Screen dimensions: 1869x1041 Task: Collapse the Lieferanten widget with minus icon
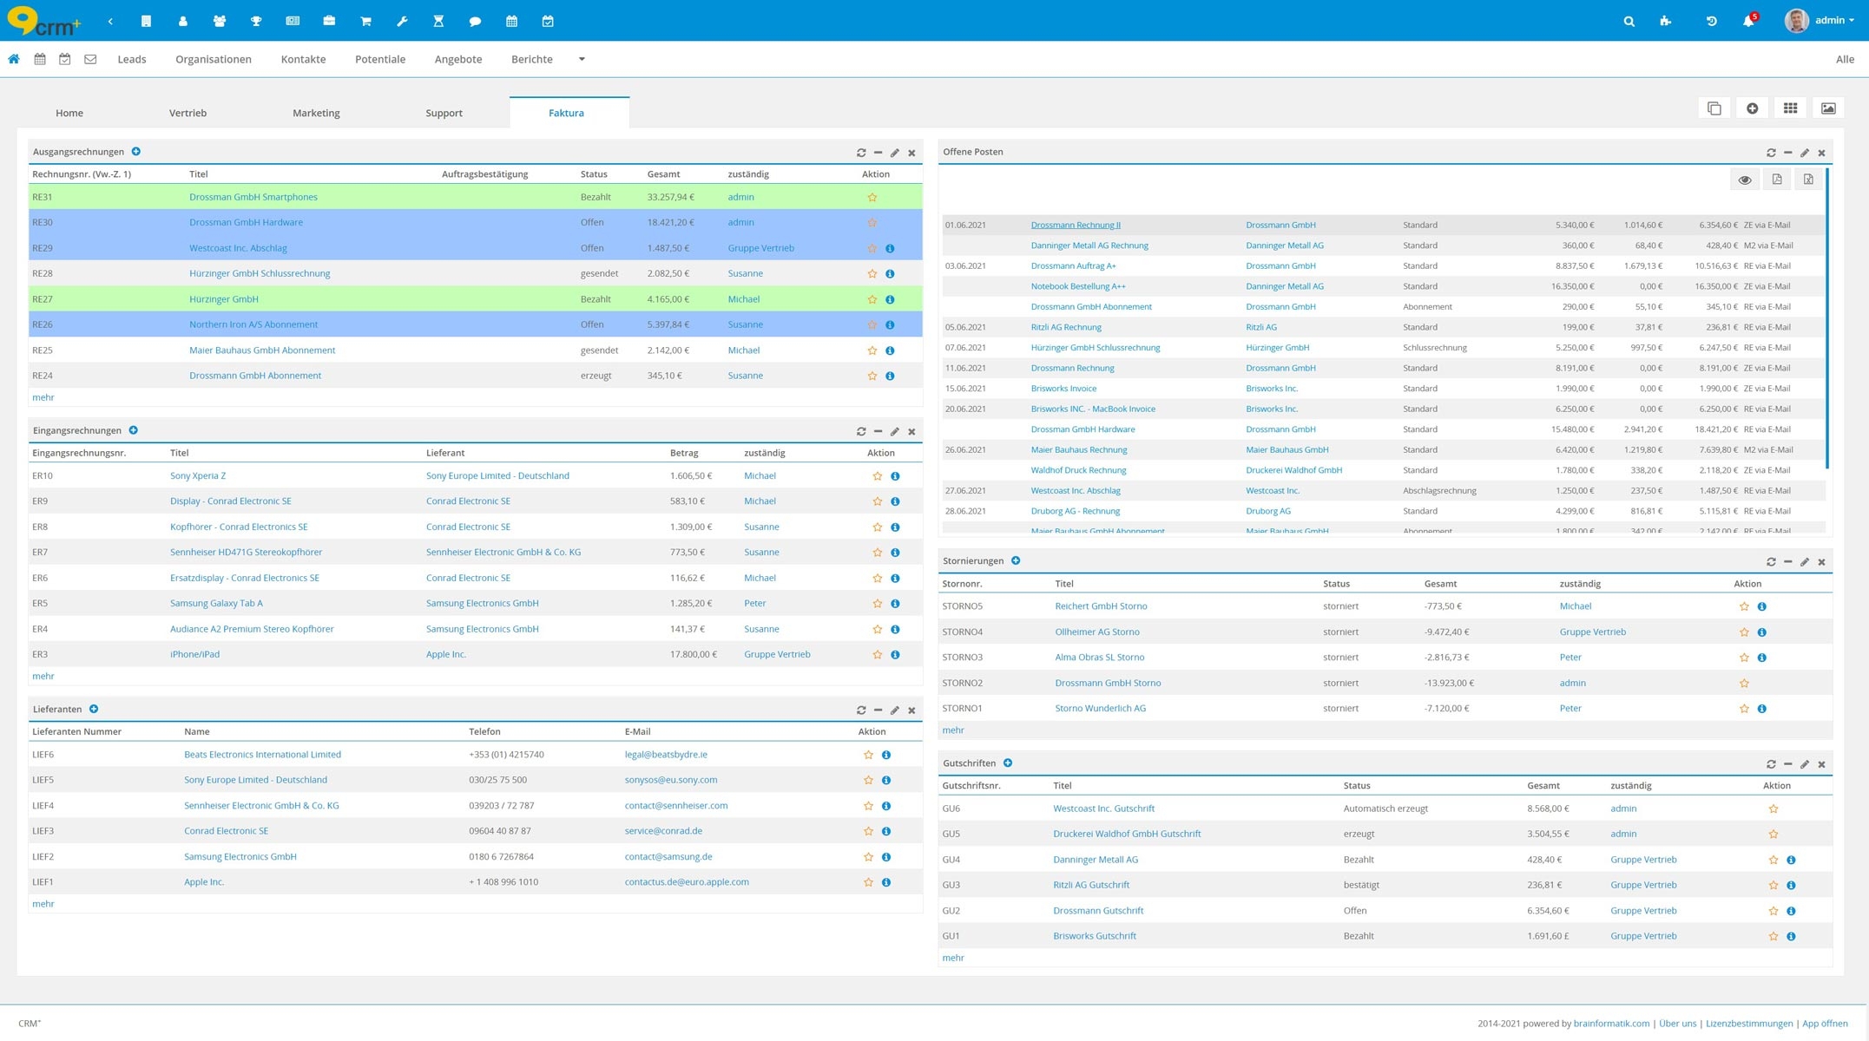[x=879, y=710]
